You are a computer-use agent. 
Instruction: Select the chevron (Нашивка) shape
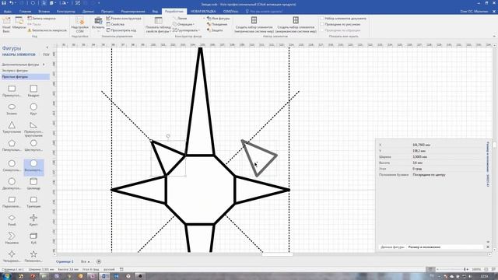[12, 238]
